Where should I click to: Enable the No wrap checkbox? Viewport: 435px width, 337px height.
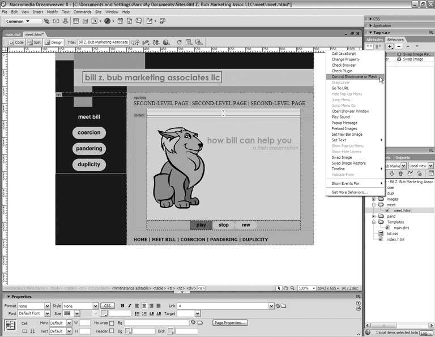coord(112,323)
